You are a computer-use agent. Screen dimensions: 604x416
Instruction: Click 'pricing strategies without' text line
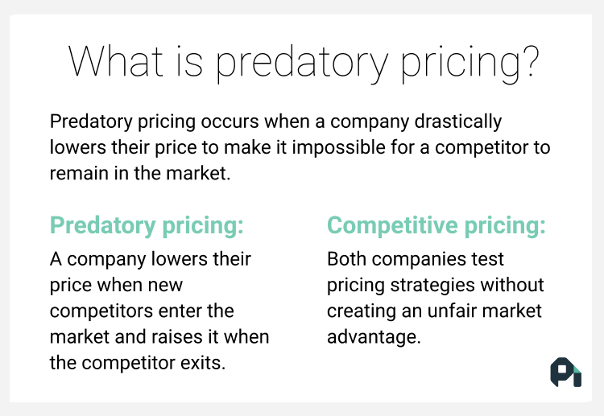[x=435, y=286]
